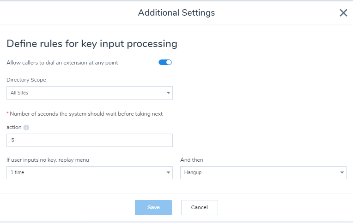The width and height of the screenshot is (353, 223).
Task: Save the key input rules
Action: coord(153,207)
